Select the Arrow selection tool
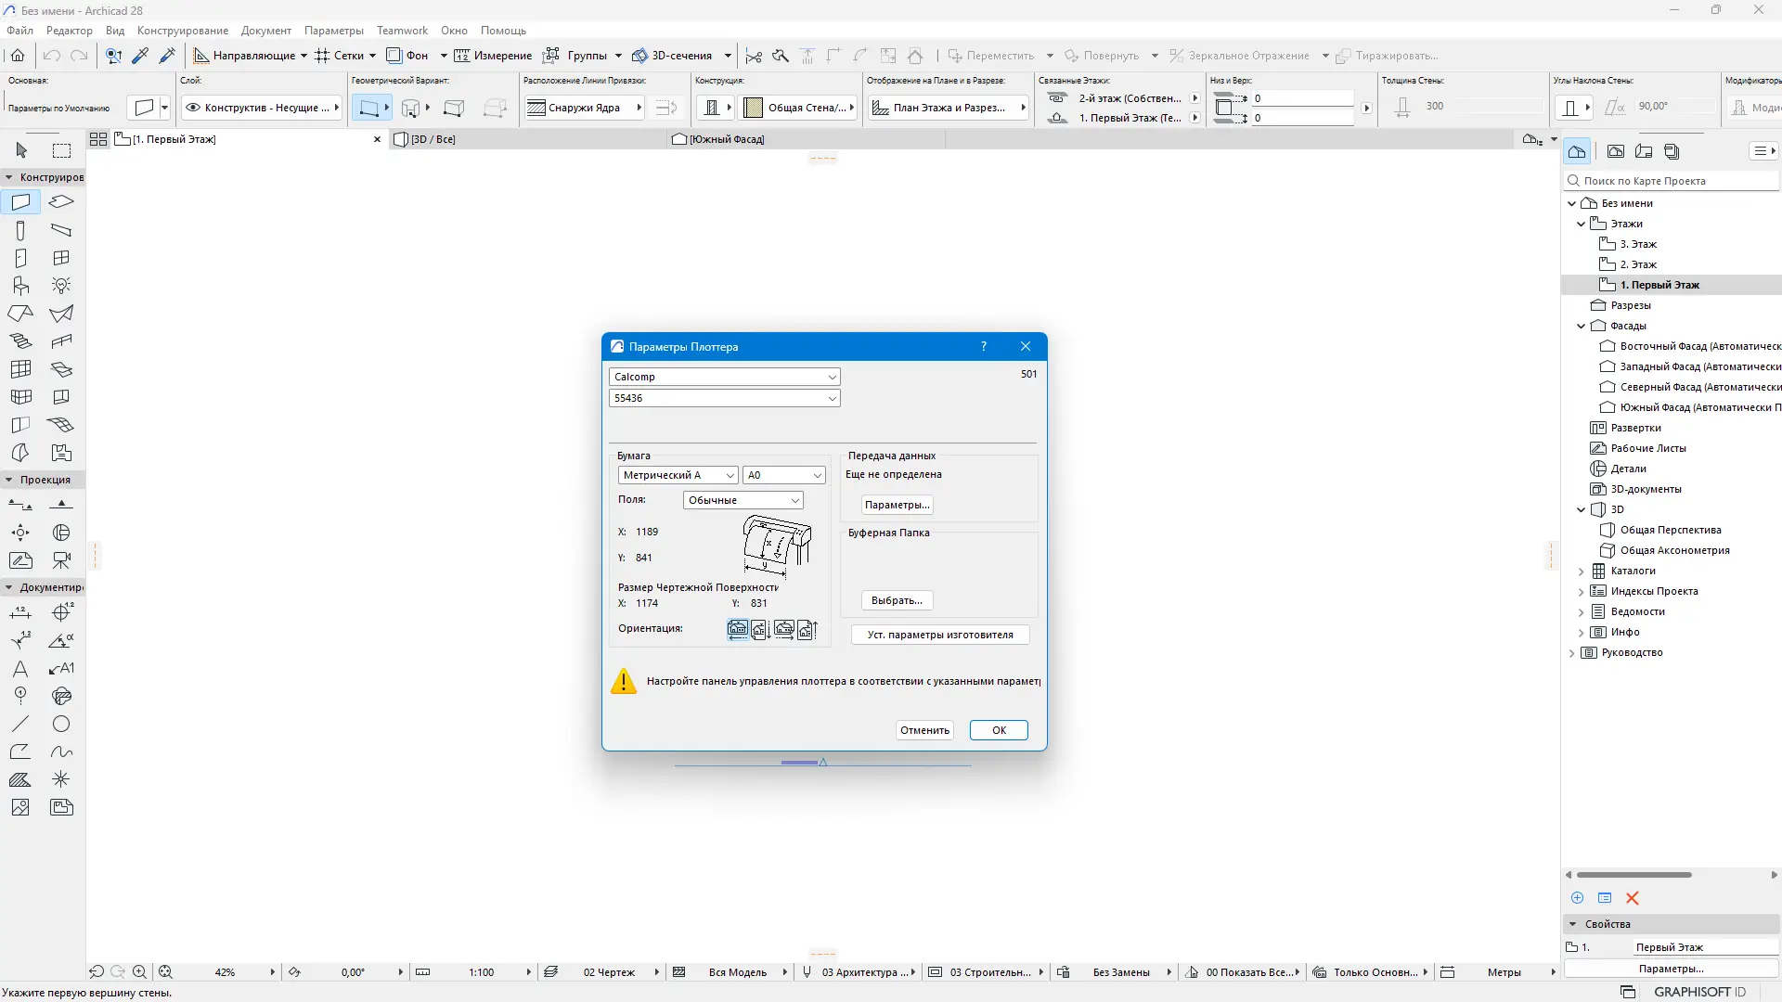This screenshot has width=1782, height=1002. (x=21, y=150)
